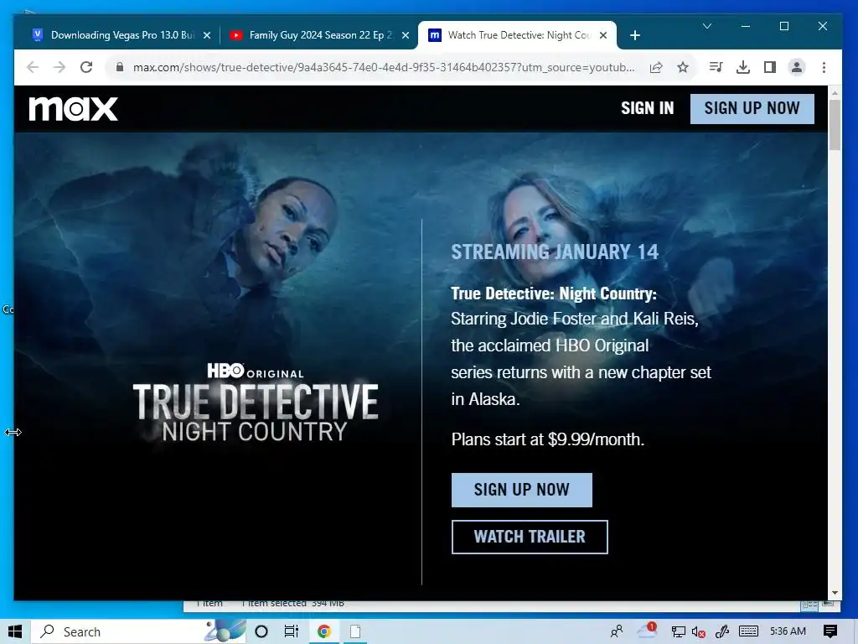The image size is (858, 644).
Task: Close the True Detective tab
Action: tap(603, 35)
